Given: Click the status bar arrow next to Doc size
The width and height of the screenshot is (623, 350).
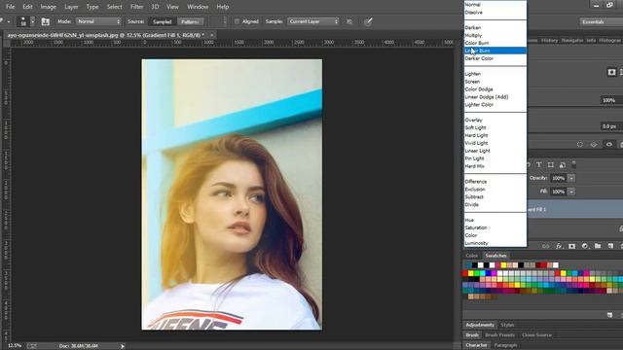Looking at the screenshot, I should click(123, 346).
